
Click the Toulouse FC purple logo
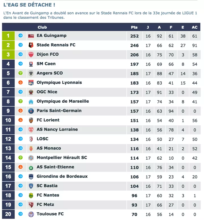tap(31, 214)
